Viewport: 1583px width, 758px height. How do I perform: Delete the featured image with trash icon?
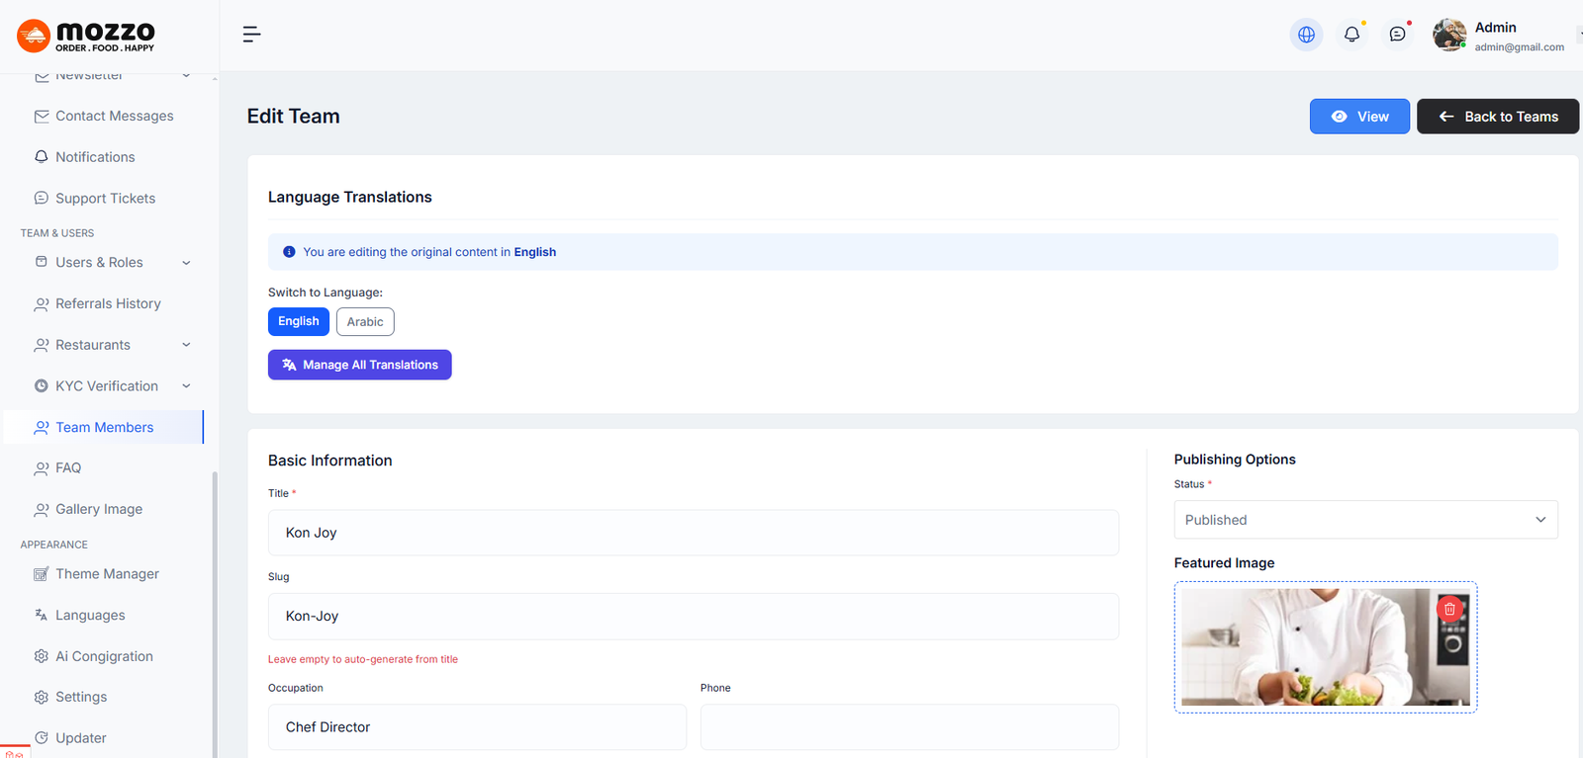click(x=1449, y=609)
